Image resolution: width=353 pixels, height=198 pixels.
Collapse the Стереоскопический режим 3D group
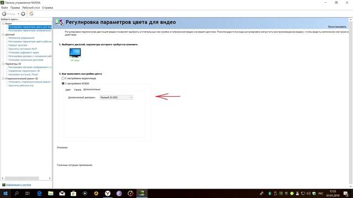(3, 79)
